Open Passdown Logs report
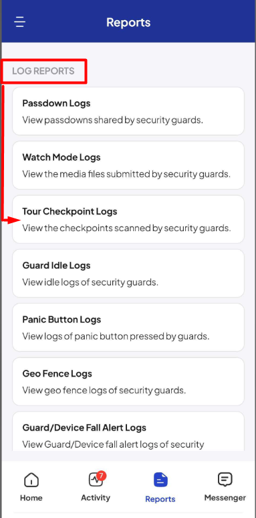 (128, 111)
